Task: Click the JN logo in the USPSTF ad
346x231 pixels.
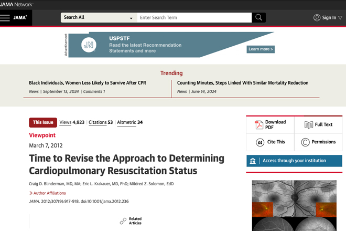Action: click(x=89, y=45)
